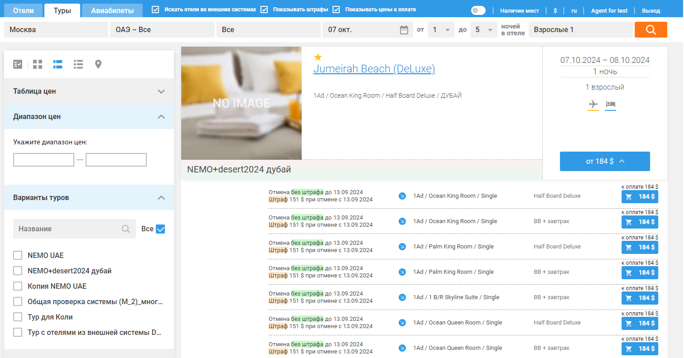Change language via ru menu item

(574, 10)
